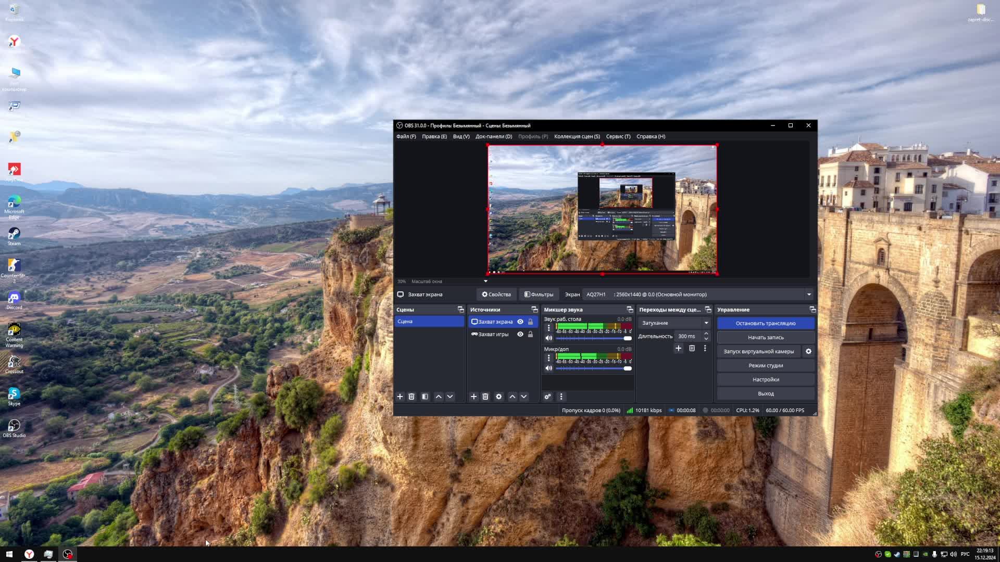Move source up in Sources panel
Viewport: 1000px width, 562px height.
click(x=512, y=397)
